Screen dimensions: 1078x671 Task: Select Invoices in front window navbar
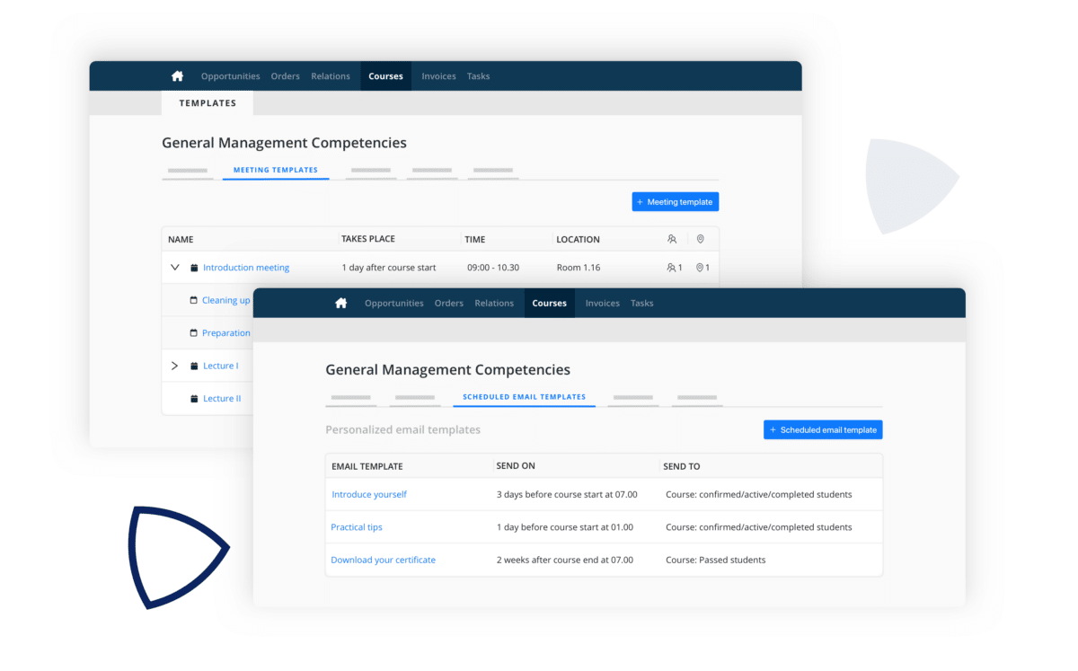coord(603,304)
